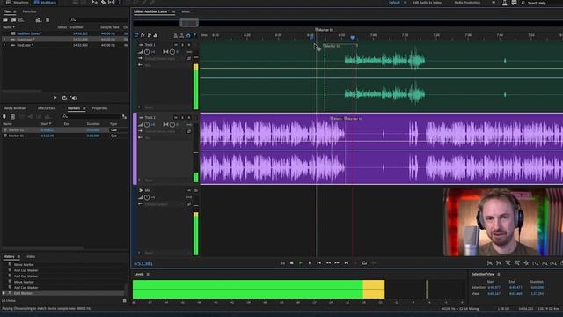Image resolution: width=563 pixels, height=317 pixels.
Task: Click Add Cue Marker icon in Markers panel
Action: tap(4, 117)
